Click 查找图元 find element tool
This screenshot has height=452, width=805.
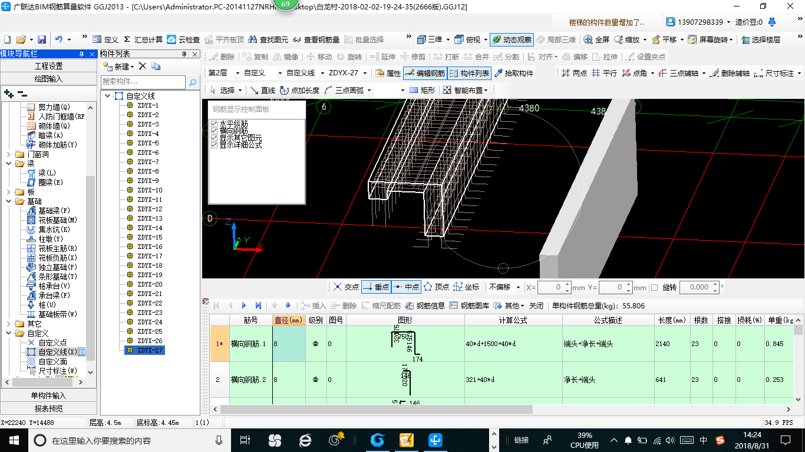(x=268, y=39)
